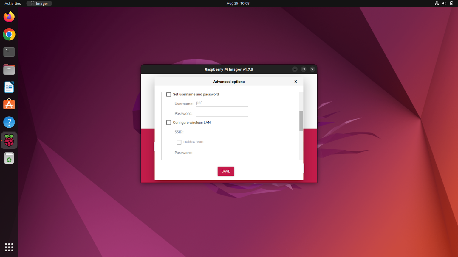
Task: Open Firefox from the dock
Action: pyautogui.click(x=9, y=17)
